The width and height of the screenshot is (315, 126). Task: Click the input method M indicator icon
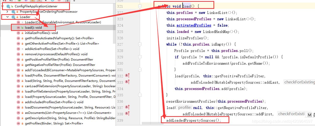[309, 115]
